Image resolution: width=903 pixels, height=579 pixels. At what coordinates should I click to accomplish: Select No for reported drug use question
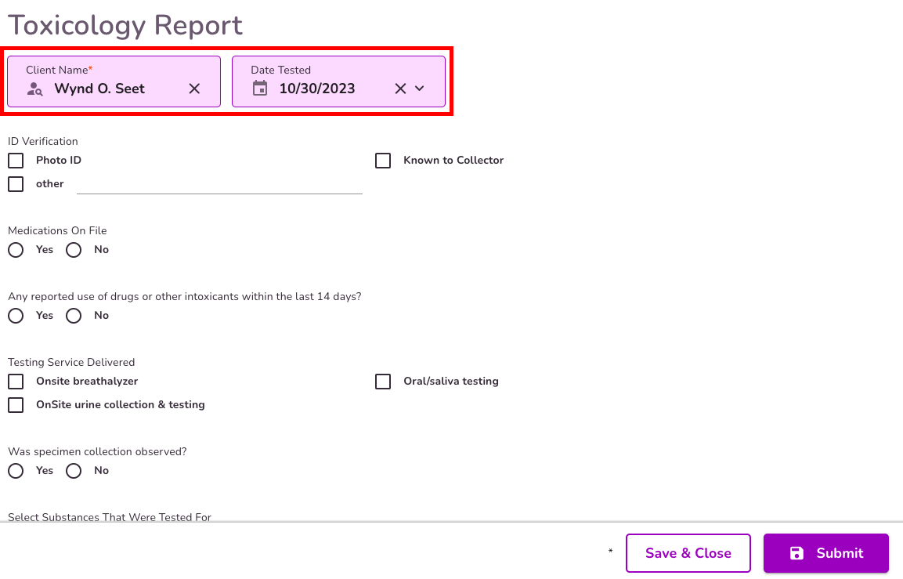coord(73,315)
